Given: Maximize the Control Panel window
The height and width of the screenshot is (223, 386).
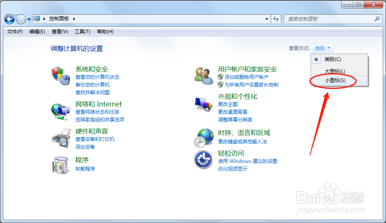Looking at the screenshot, I should click(x=358, y=4).
